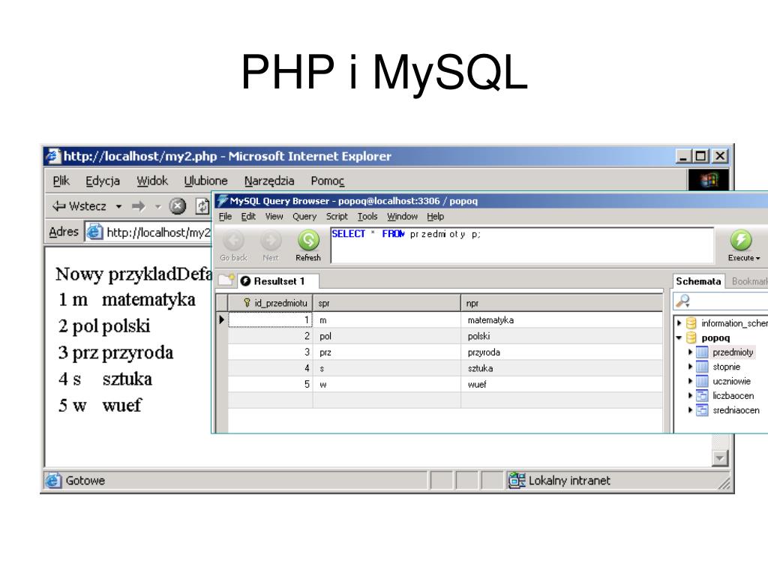
Task: Click the new resultset tab icon
Action: [x=226, y=280]
